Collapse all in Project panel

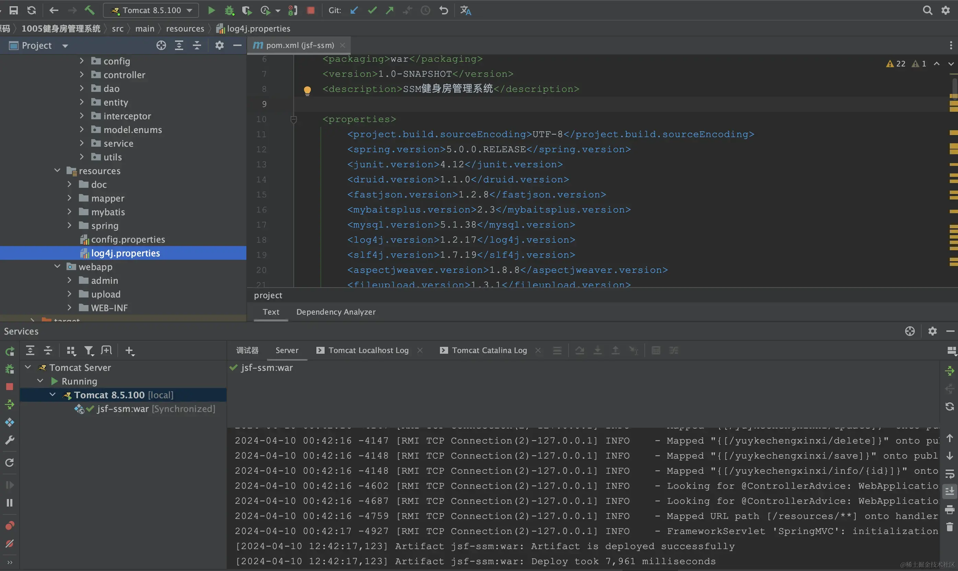[x=197, y=45]
